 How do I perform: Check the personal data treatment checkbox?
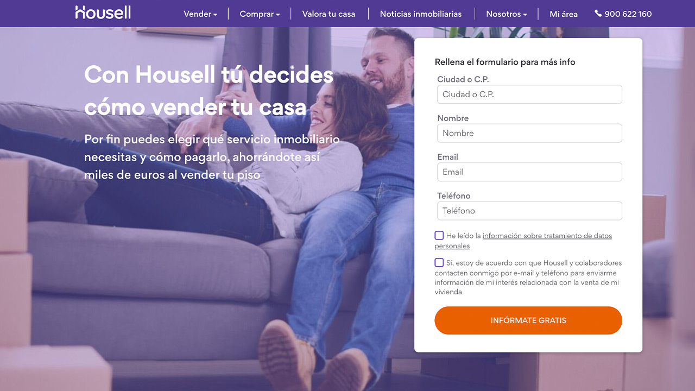coord(439,236)
